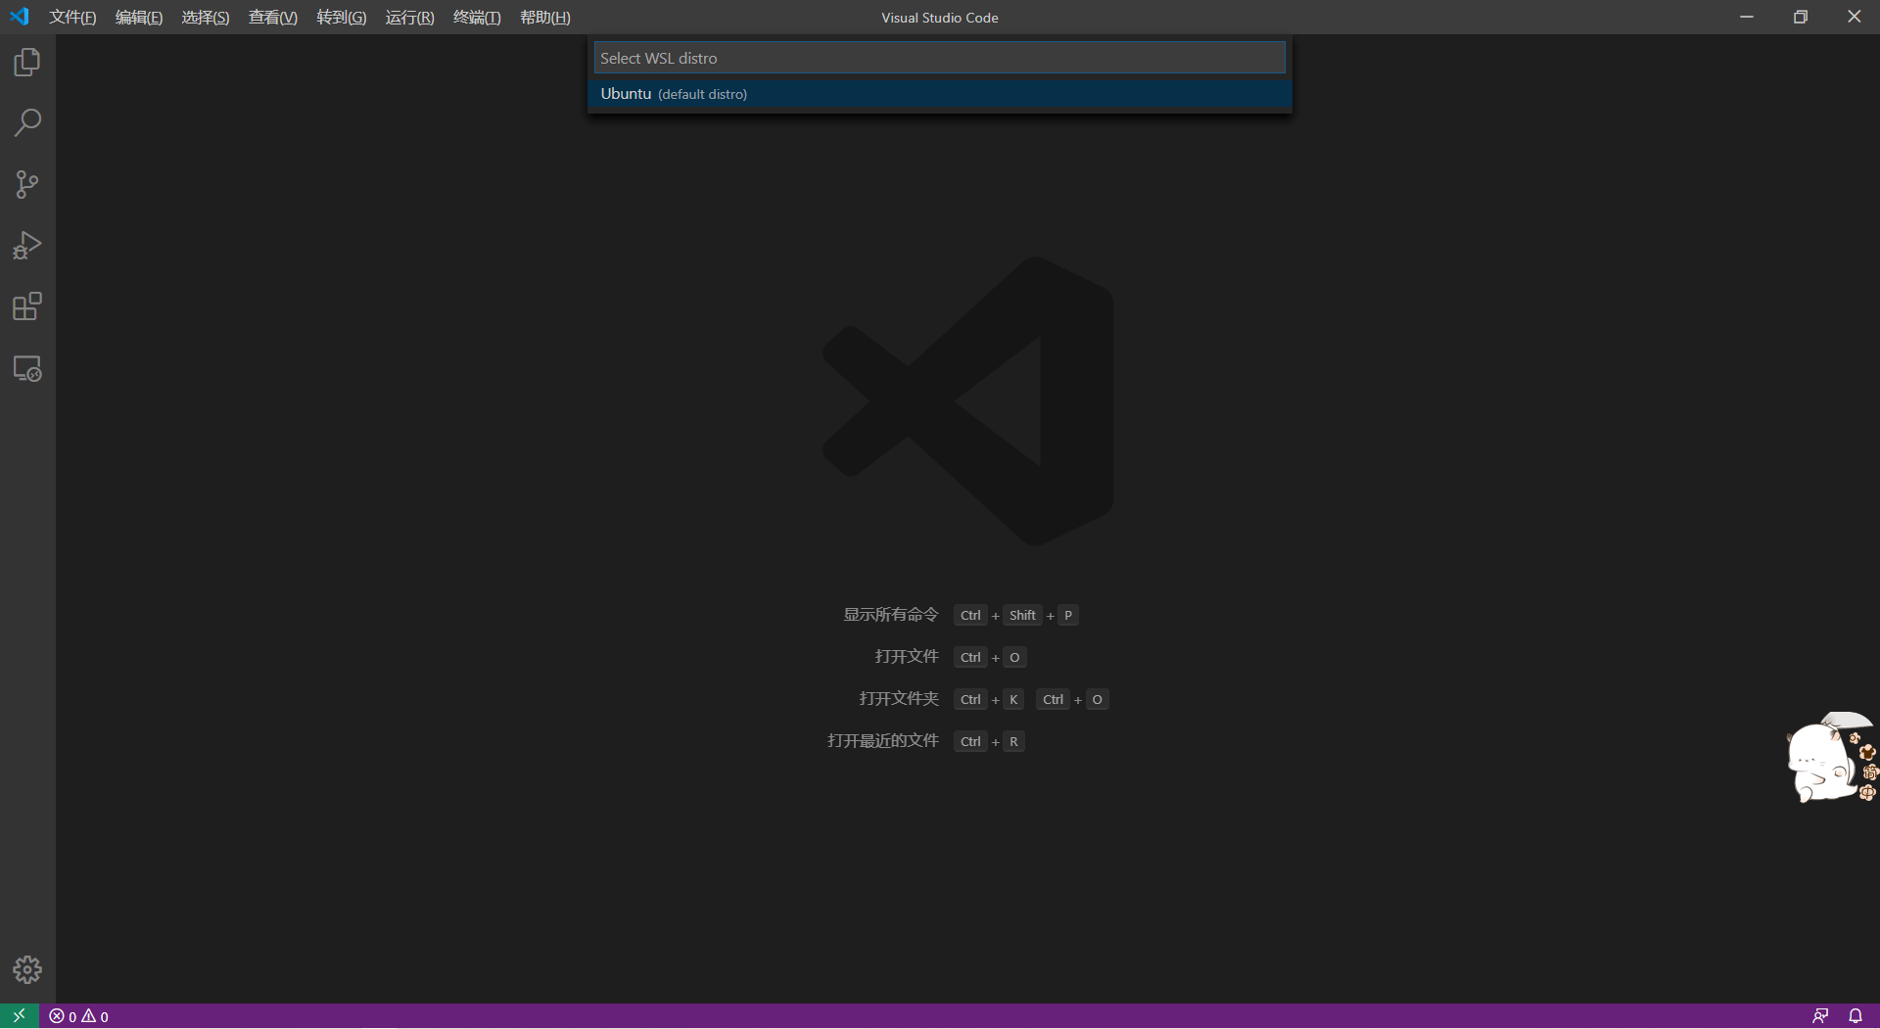
Task: Close the Visual Studio Code window
Action: tap(1854, 17)
